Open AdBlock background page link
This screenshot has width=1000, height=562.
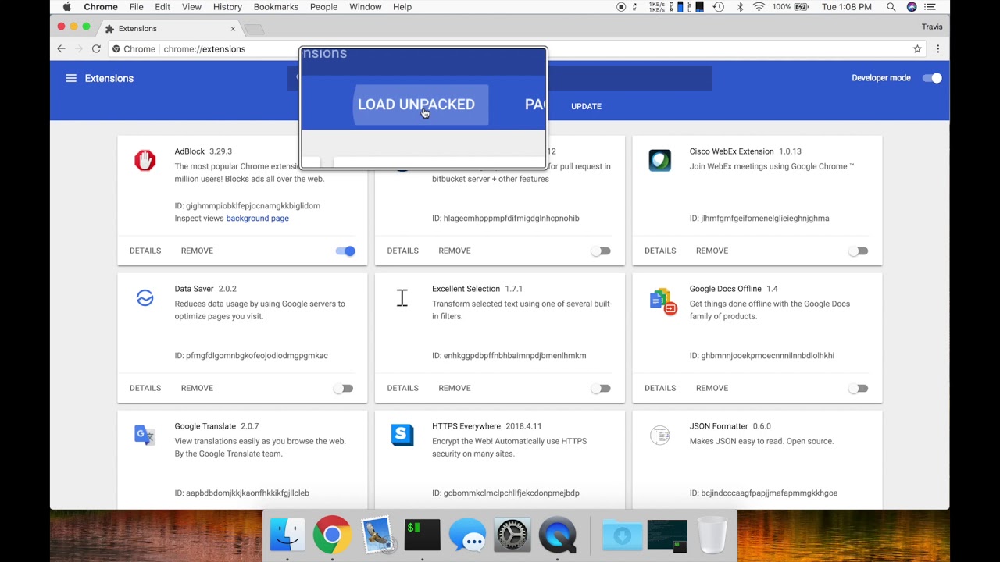(x=257, y=219)
